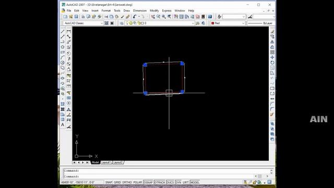
Task: Open the Dimension menu
Action: [x=140, y=10]
